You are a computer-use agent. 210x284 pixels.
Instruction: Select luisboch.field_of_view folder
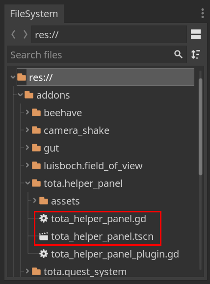93,166
